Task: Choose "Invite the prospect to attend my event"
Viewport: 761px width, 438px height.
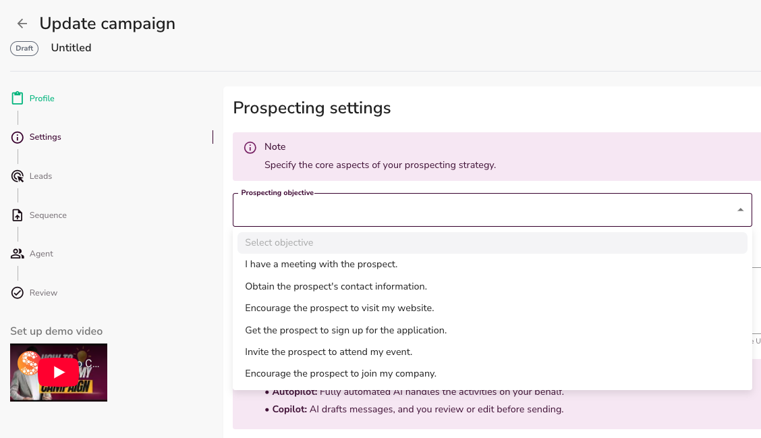Action: coord(329,352)
